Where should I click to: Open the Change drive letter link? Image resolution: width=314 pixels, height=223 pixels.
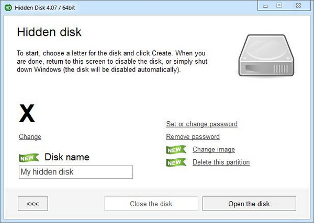tap(30, 137)
